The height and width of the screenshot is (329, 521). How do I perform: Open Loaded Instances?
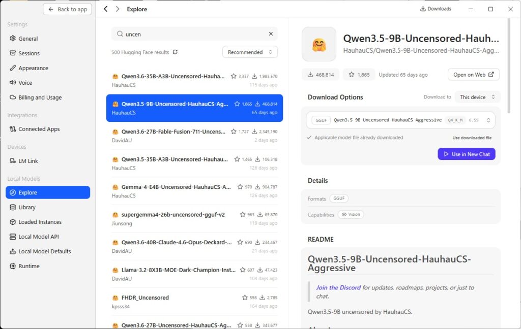(48, 222)
